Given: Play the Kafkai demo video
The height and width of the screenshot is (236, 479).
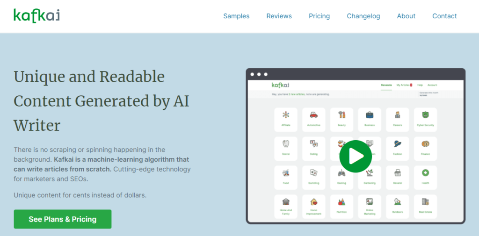Looking at the screenshot, I should click(356, 156).
